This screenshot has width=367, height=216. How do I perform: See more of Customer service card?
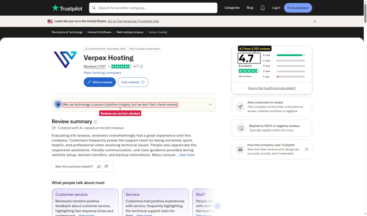[86, 215]
